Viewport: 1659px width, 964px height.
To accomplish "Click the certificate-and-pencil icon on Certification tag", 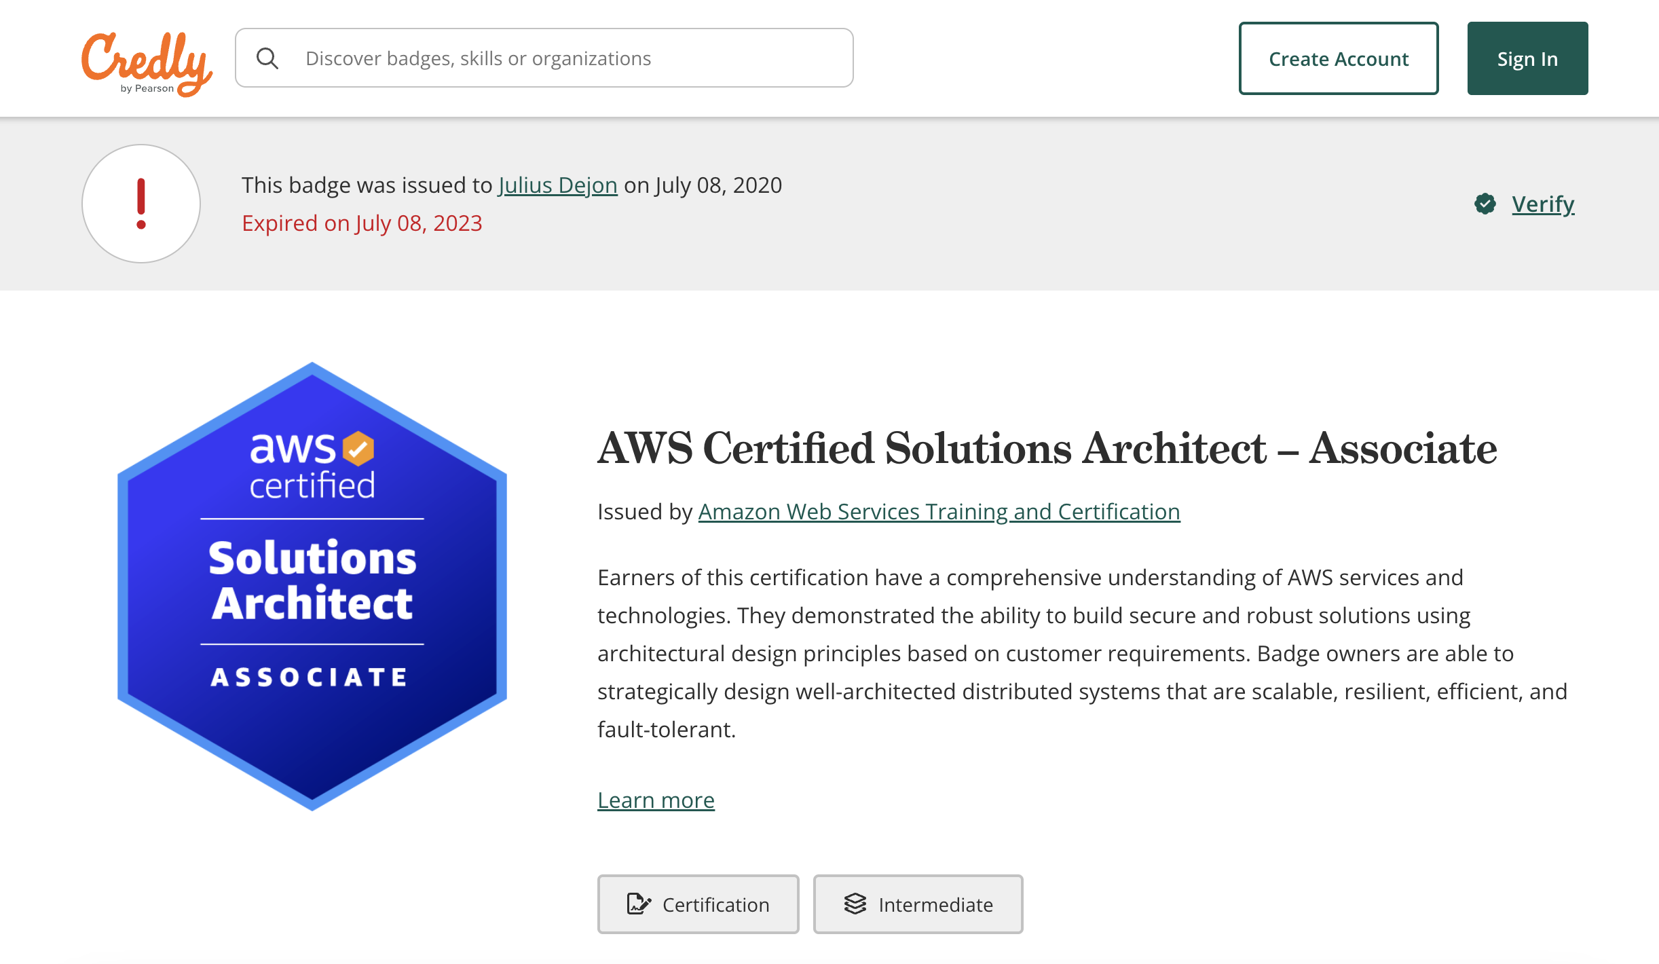I will (639, 904).
